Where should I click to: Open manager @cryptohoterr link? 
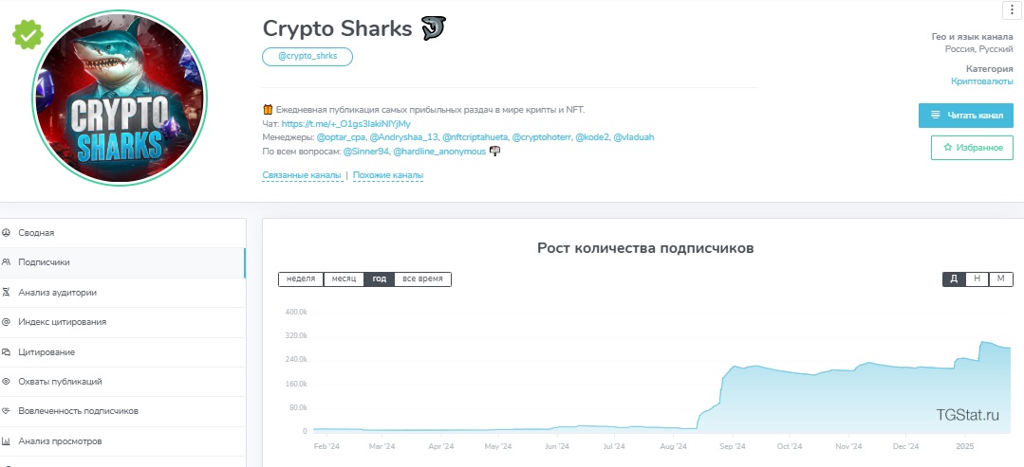[x=541, y=137]
